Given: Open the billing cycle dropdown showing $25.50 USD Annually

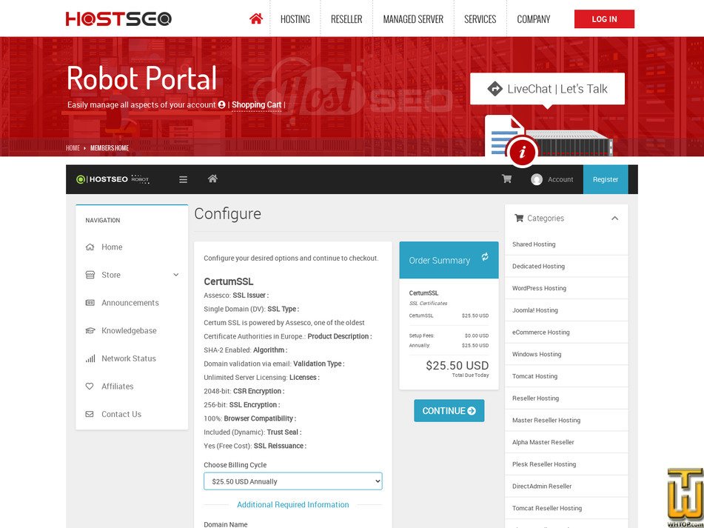Looking at the screenshot, I should 293,481.
